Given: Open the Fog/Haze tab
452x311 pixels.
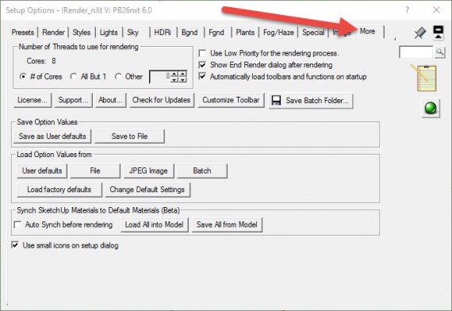Looking at the screenshot, I should point(278,33).
